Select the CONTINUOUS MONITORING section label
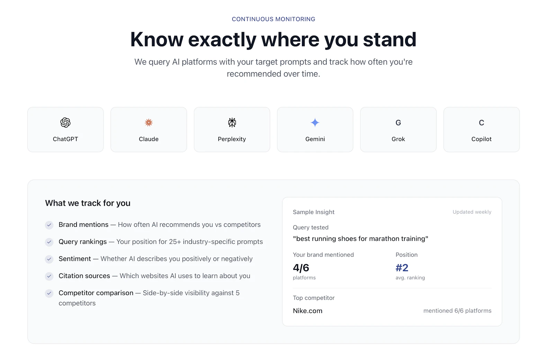Screen dimensions: 554x362 (273, 19)
